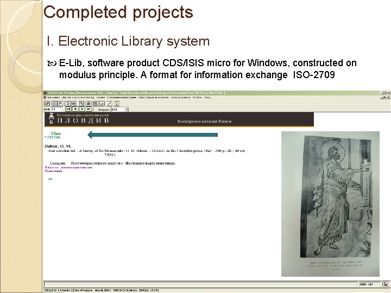
Task: Go to the last record
Action: [89, 109]
